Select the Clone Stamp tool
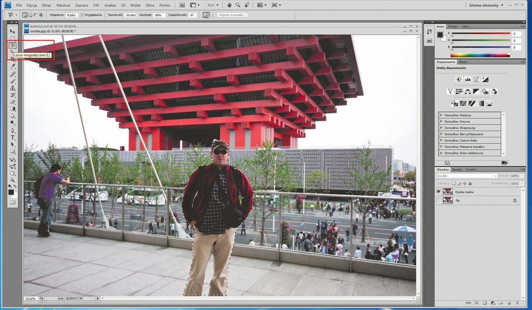Image resolution: width=532 pixels, height=310 pixels. tap(12, 88)
